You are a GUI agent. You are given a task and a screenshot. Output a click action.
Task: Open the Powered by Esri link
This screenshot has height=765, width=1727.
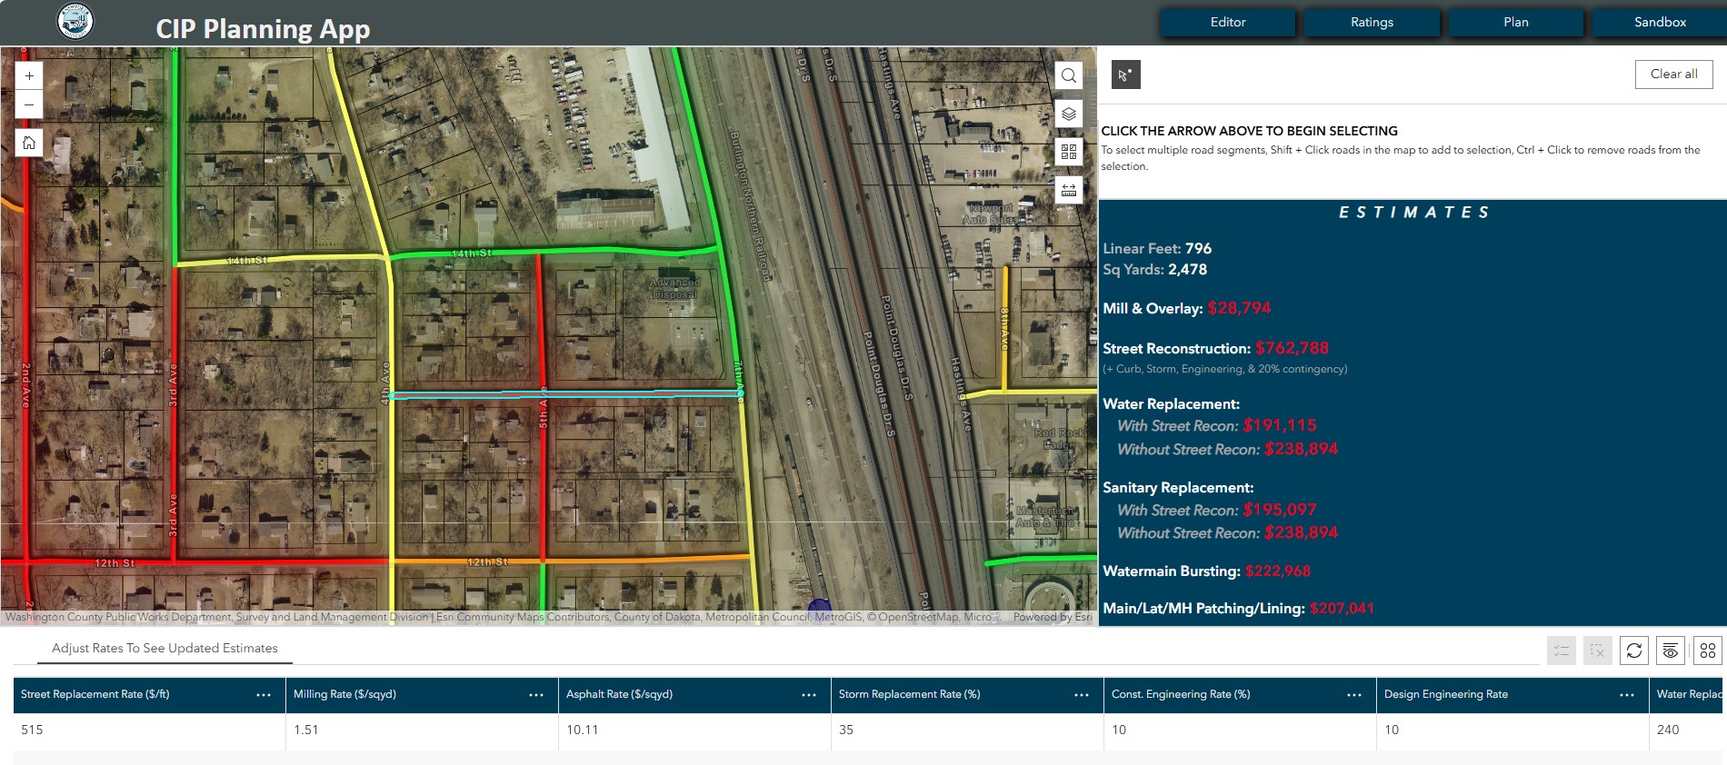pyautogui.click(x=1053, y=617)
